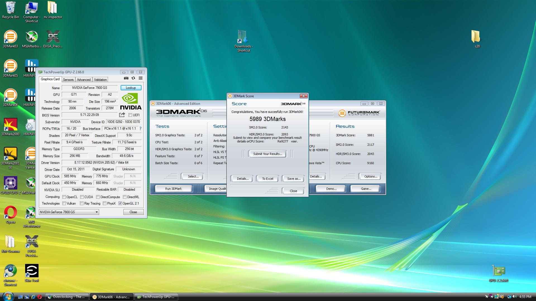Screen dimensions: 536x301
Task: Click the BIOS share/export icon
Action: click(122, 115)
